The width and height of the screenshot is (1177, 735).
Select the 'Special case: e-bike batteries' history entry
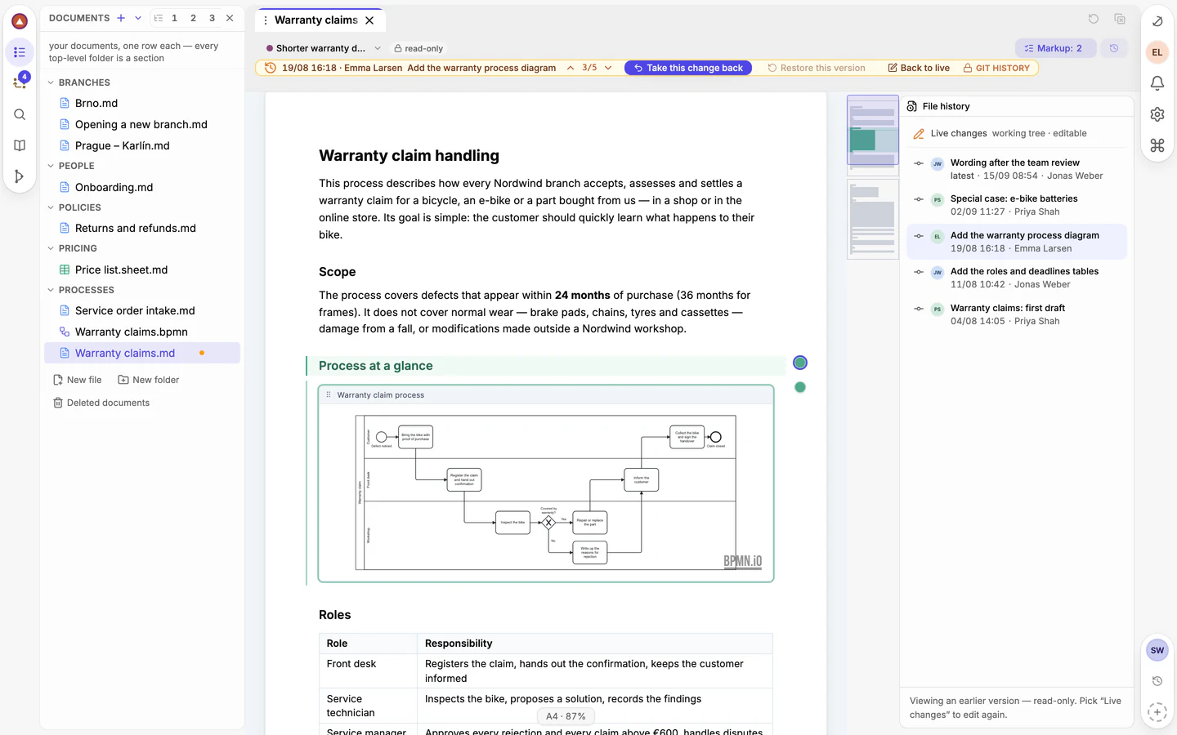tap(1017, 205)
